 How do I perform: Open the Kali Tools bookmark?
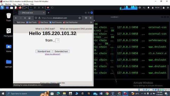(31, 22)
